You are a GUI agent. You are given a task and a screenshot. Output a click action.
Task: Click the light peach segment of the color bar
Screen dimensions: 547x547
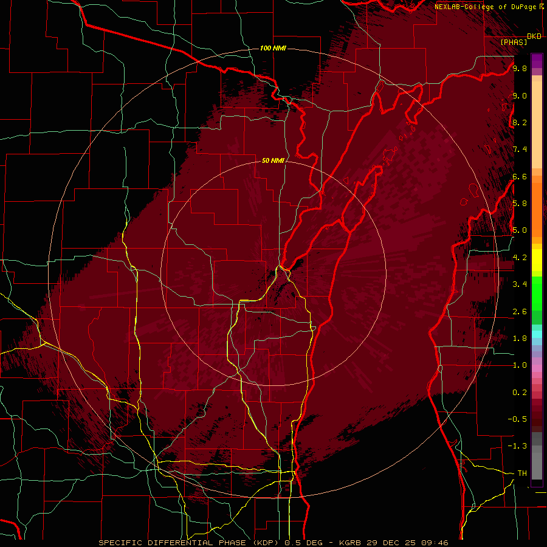click(x=537, y=125)
